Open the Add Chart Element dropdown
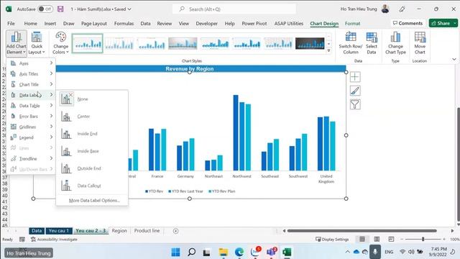This screenshot has width=460, height=259. pos(16,43)
